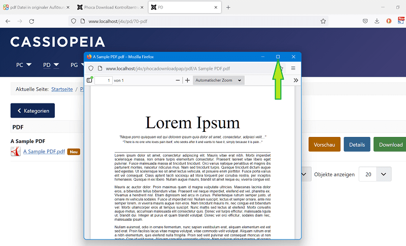Open the popup window hamburger menu
This screenshot has width=406, height=246.
(x=293, y=68)
